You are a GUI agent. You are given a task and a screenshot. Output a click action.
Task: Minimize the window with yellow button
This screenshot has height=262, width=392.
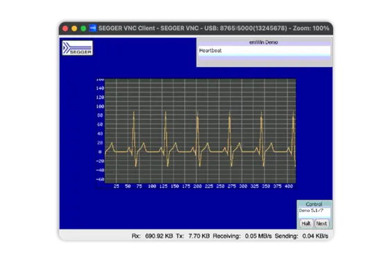tap(74, 28)
